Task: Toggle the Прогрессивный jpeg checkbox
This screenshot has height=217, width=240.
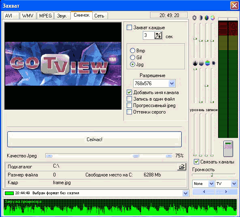Action: [x=129, y=105]
